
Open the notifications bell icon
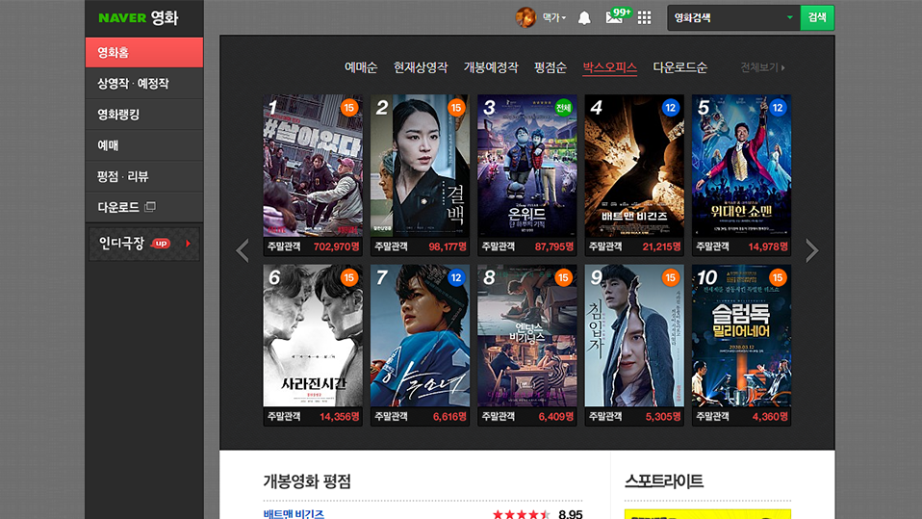584,17
